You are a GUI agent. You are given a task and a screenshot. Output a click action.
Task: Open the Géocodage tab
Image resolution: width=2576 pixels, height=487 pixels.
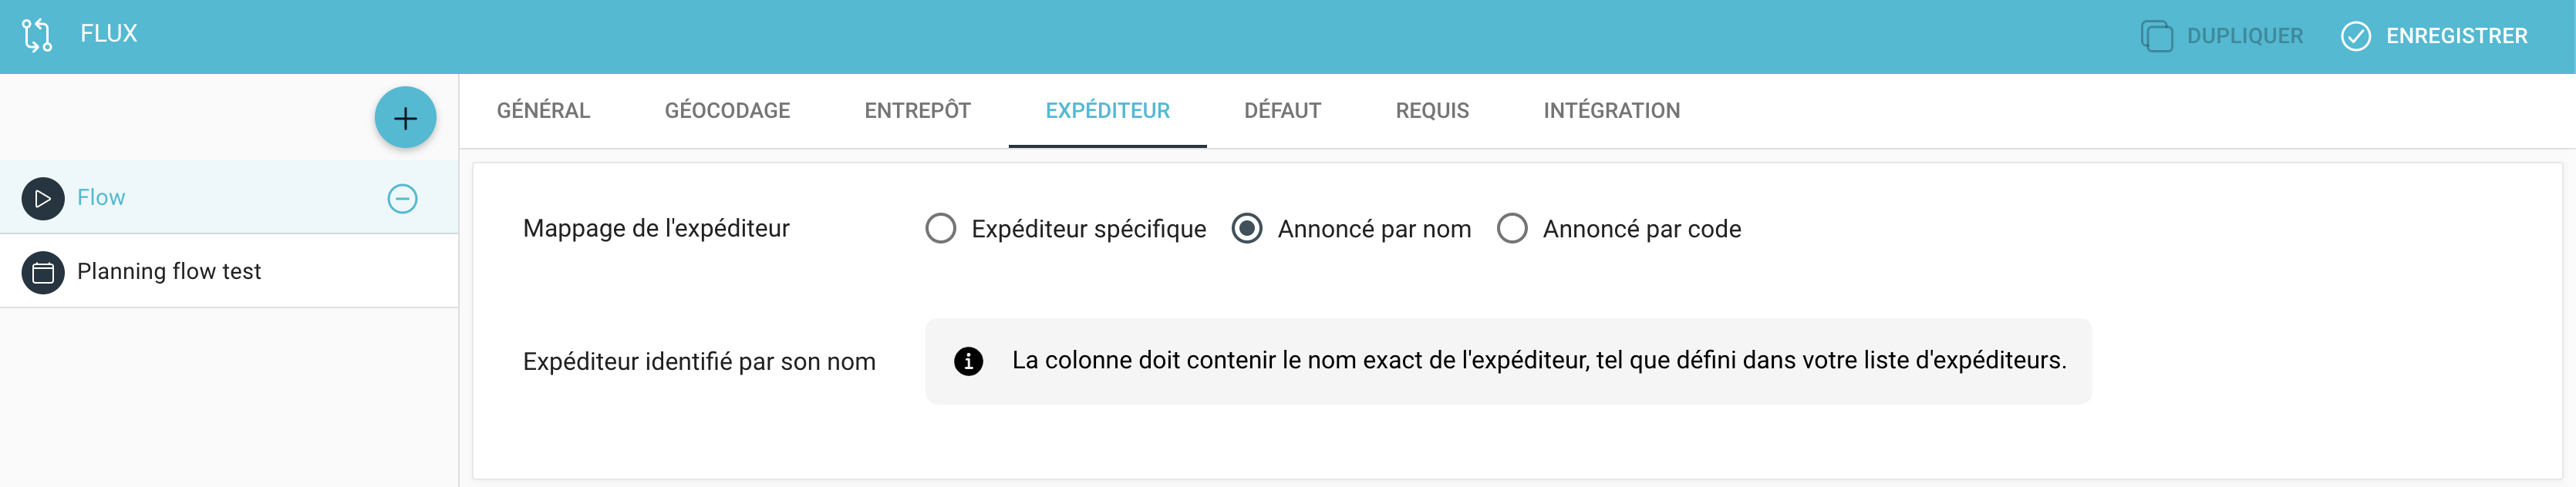pos(727,111)
